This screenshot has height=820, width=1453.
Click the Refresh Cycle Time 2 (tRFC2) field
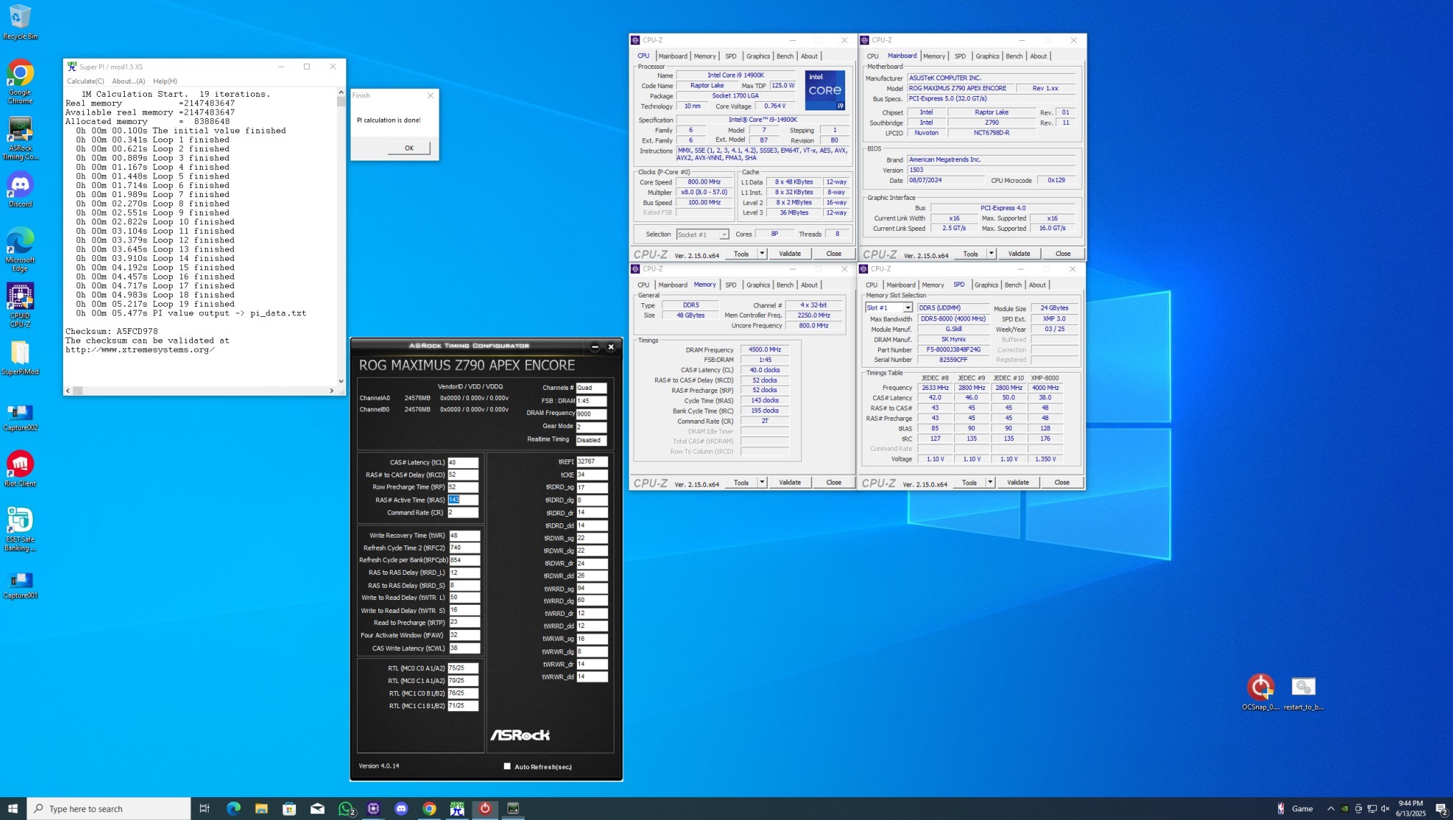point(464,548)
